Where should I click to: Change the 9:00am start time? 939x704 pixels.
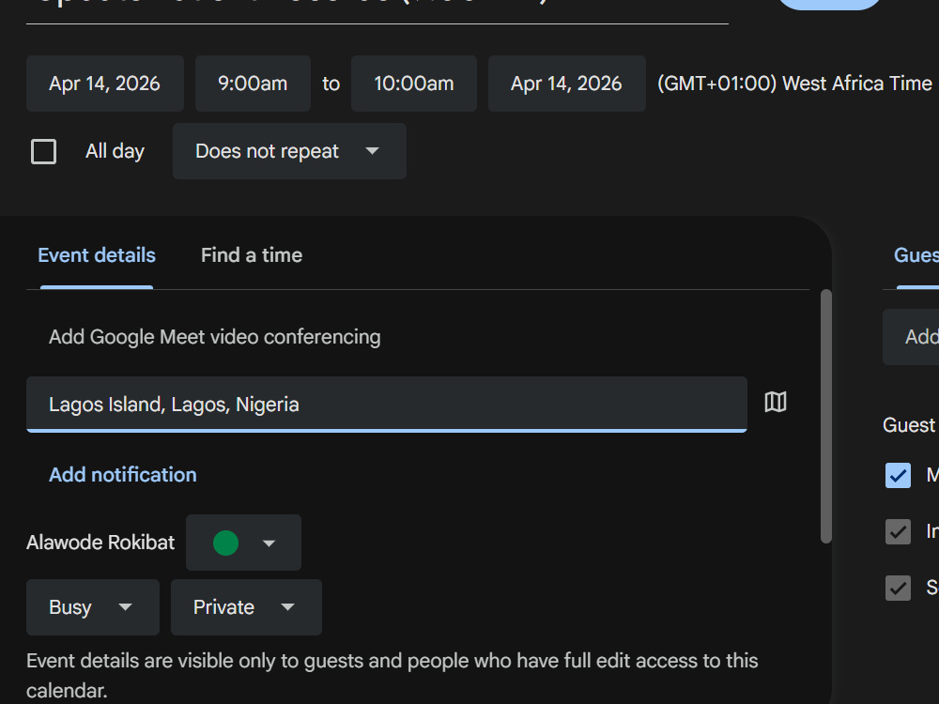[x=253, y=84]
